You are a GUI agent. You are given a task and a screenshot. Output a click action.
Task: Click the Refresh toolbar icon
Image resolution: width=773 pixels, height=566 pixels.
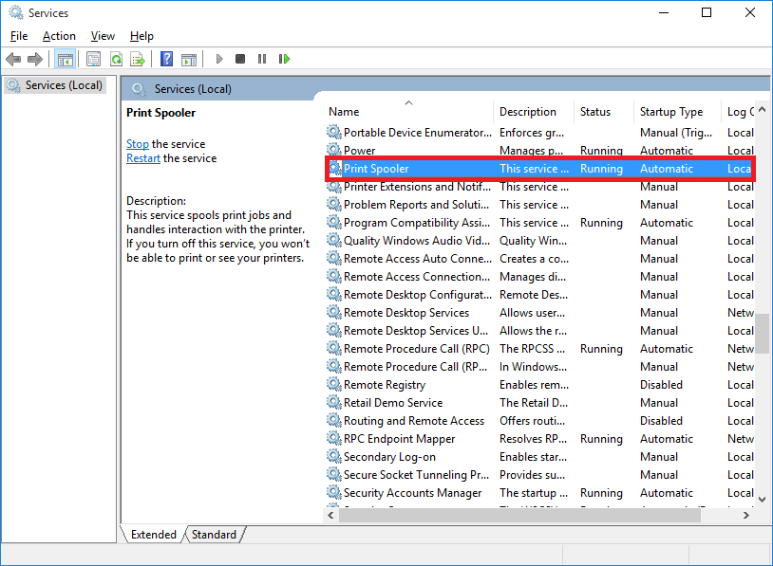[x=116, y=59]
